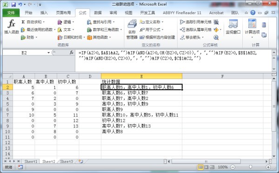Expand the Define Name dropdown arrow
This screenshot has height=173, width=279.
pyautogui.click(x=162, y=22)
